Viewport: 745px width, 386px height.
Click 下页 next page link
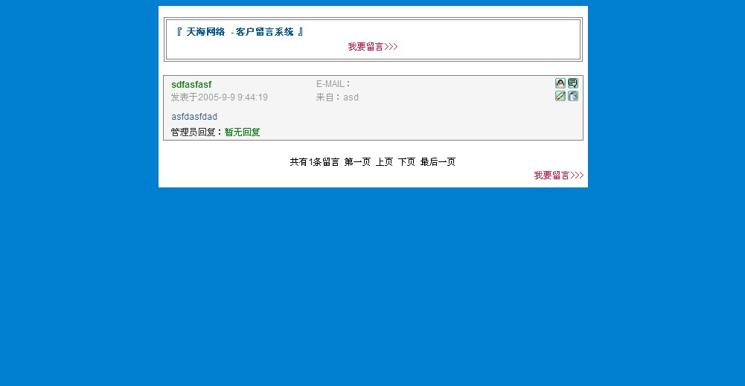pos(406,162)
